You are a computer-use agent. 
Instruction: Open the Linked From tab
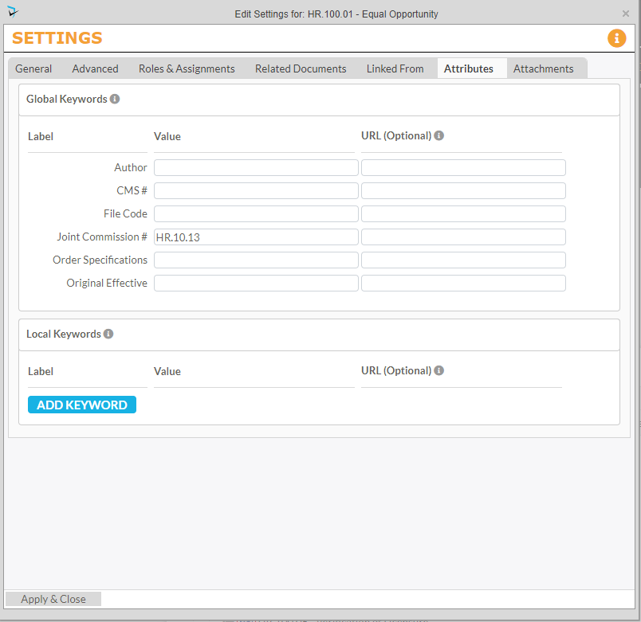395,68
